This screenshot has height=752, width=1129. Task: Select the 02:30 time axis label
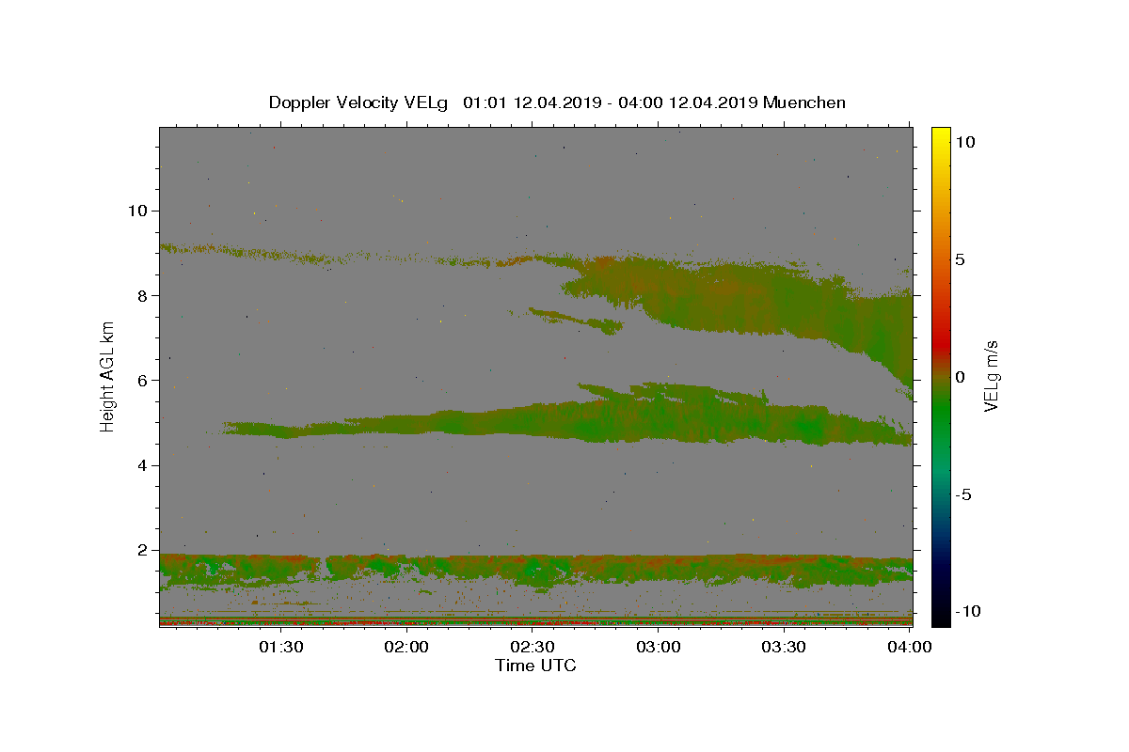click(533, 647)
